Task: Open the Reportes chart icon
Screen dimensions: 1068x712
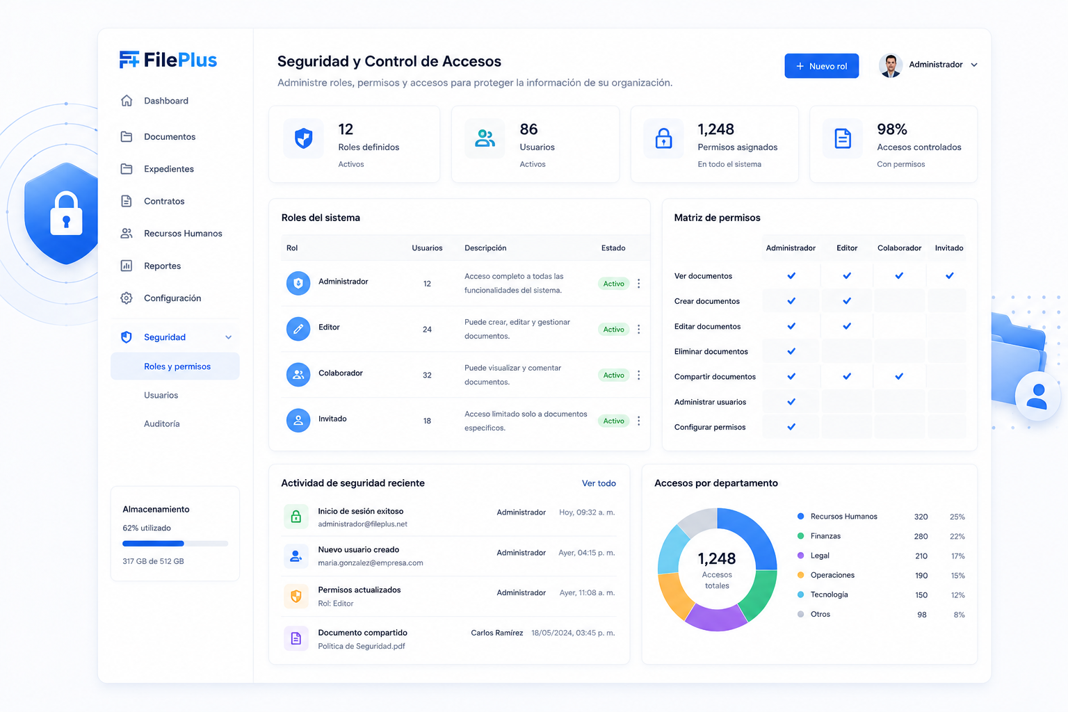Action: tap(127, 266)
